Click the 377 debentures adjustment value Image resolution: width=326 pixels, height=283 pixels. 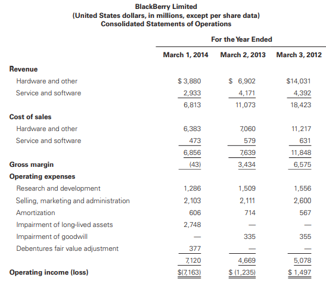pos(195,248)
